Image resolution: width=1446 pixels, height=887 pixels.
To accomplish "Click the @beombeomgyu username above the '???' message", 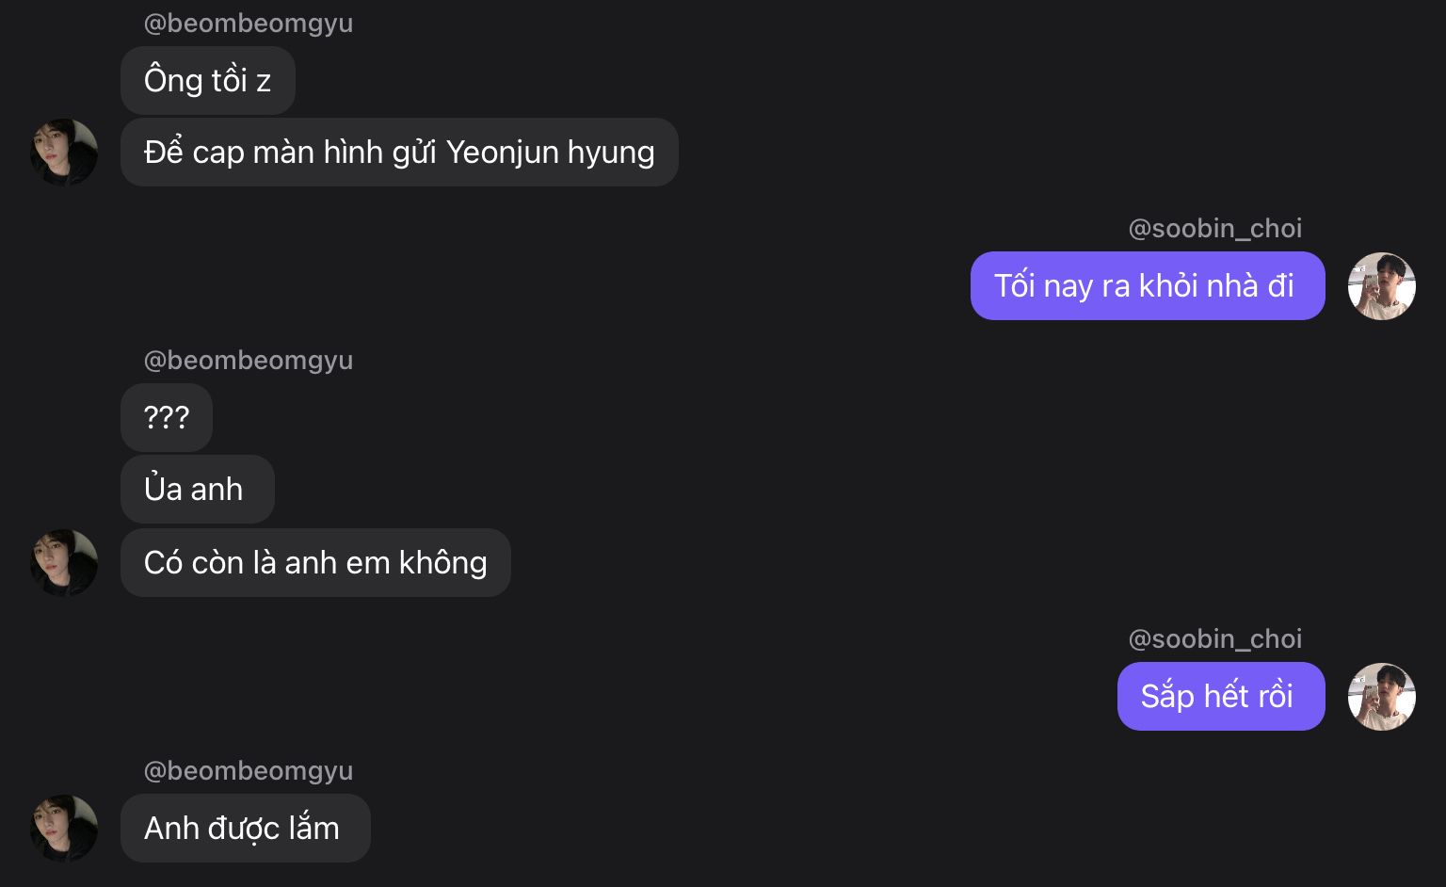I will pos(248,361).
